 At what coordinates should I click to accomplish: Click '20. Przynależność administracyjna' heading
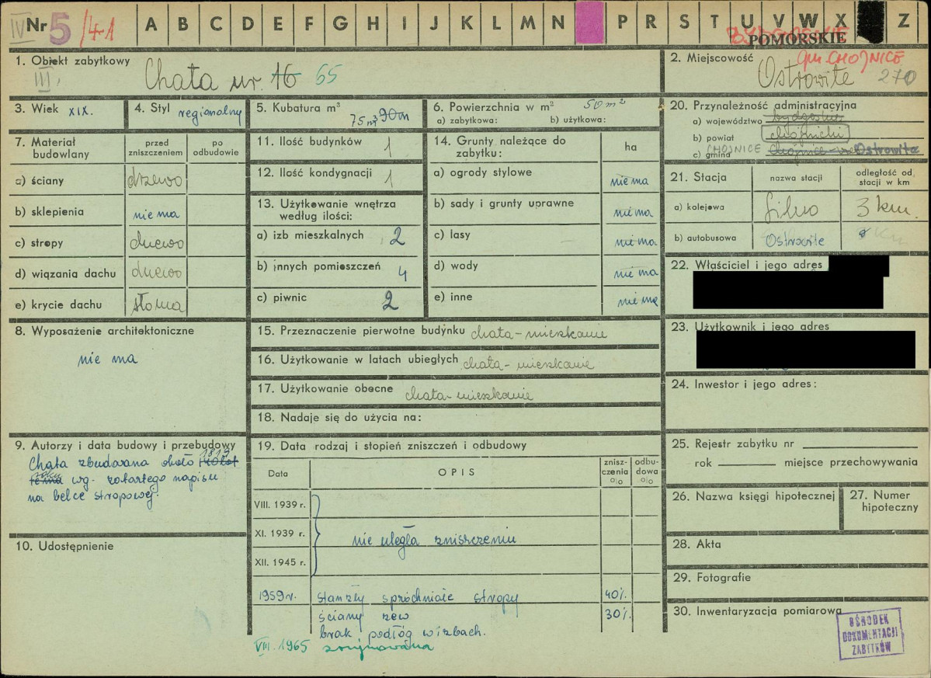[763, 106]
